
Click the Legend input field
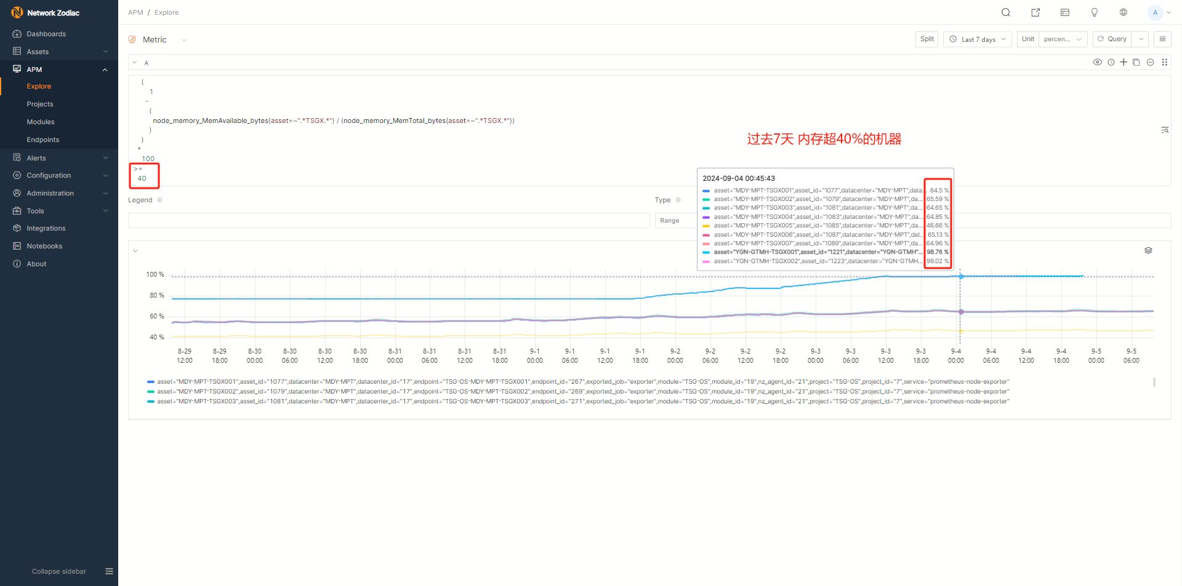tap(388, 221)
